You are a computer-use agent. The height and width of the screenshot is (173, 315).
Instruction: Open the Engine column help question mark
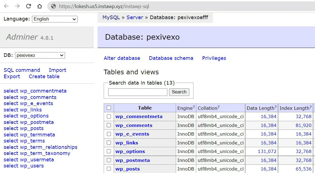(194, 107)
